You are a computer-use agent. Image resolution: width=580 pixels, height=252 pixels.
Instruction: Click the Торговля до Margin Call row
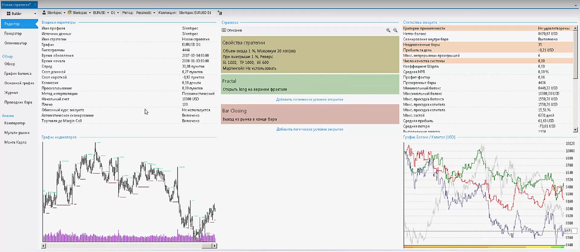[x=129, y=121]
